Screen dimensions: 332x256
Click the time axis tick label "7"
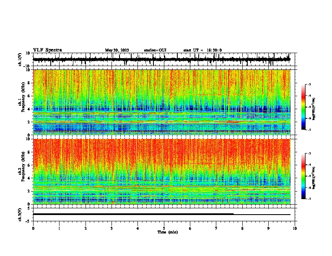[216, 228]
